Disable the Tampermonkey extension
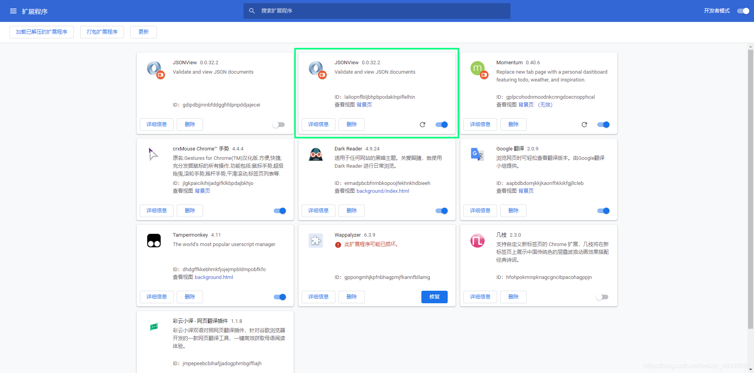The height and width of the screenshot is (373, 754). [x=280, y=297]
